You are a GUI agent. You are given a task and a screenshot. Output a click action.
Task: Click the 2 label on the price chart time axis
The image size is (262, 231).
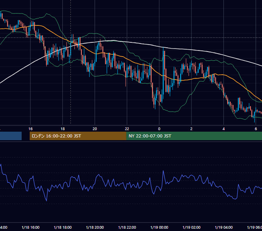pyautogui.click(x=191, y=129)
